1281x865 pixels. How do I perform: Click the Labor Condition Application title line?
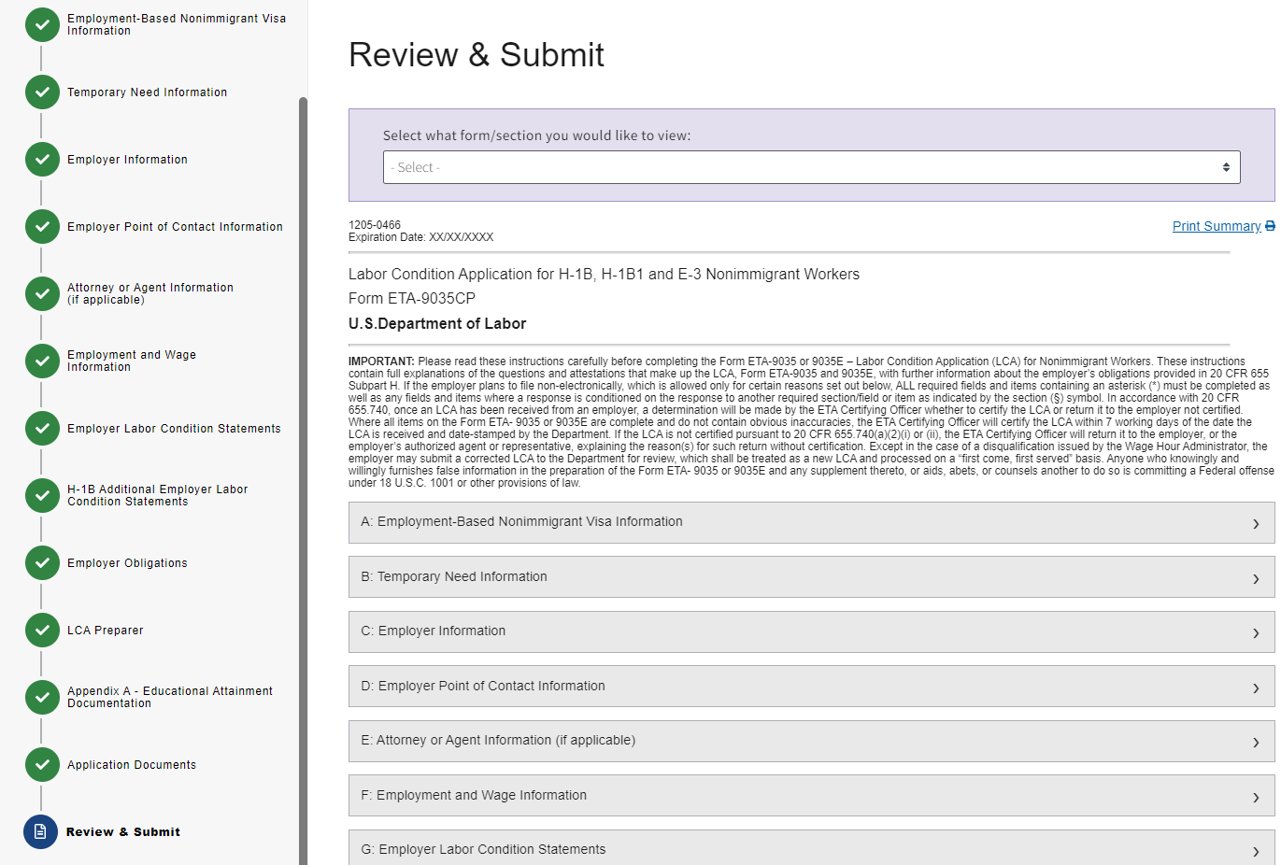tap(604, 275)
